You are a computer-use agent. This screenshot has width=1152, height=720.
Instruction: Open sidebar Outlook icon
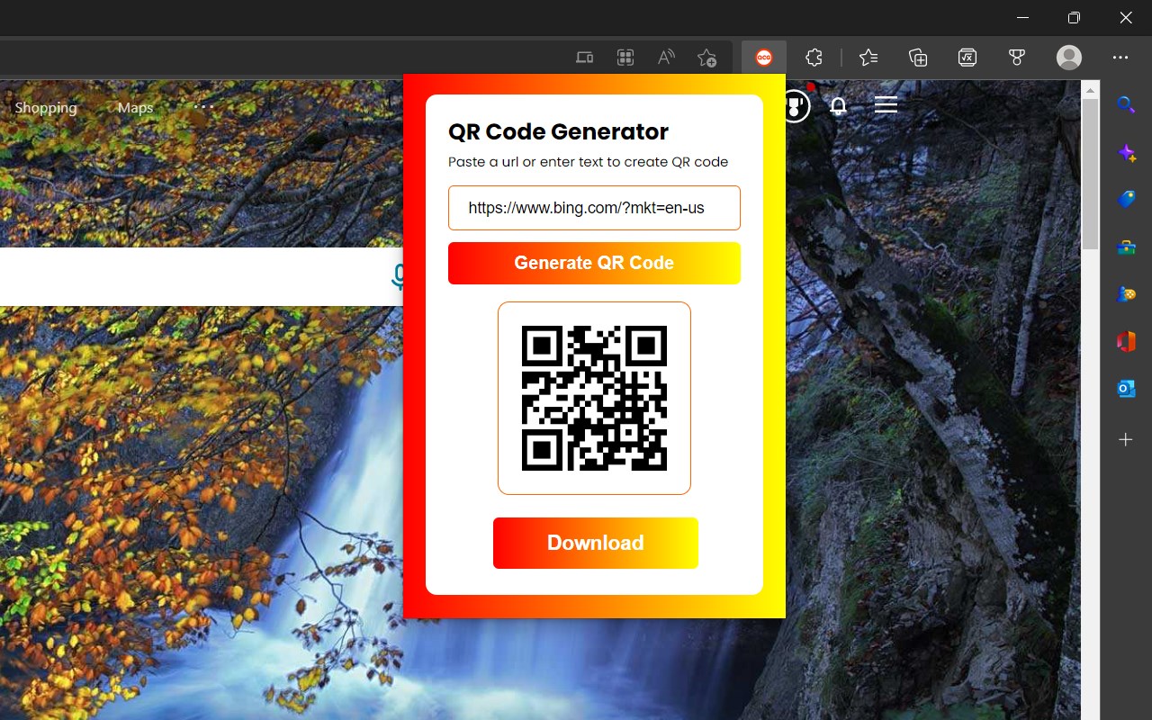click(x=1126, y=388)
